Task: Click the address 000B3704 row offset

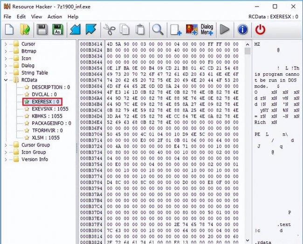Action: click(x=91, y=134)
